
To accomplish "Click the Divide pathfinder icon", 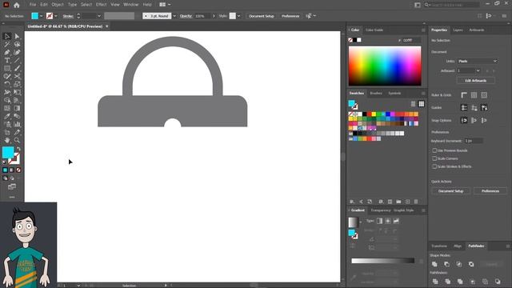I will pyautogui.click(x=435, y=281).
